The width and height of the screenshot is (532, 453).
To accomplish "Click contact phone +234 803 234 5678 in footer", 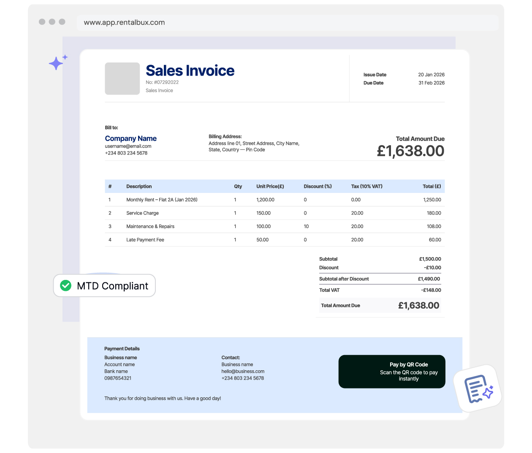I will point(243,378).
